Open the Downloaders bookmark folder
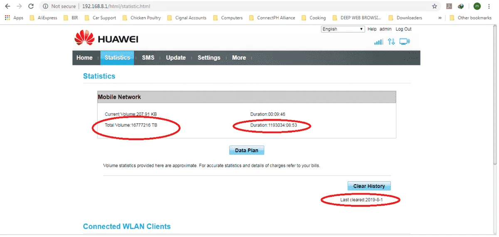This screenshot has width=499, height=237. pos(405,18)
